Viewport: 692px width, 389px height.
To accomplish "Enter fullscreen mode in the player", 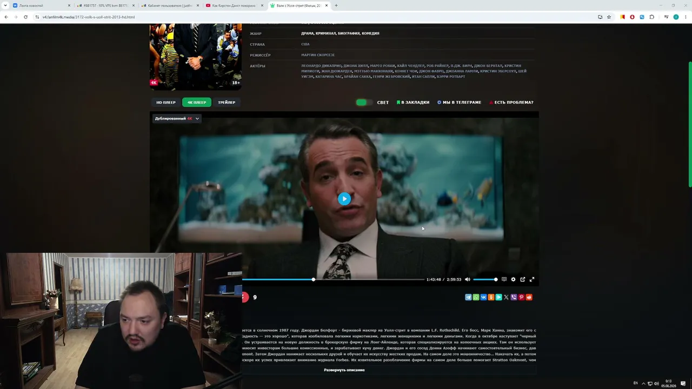I will coord(532,279).
